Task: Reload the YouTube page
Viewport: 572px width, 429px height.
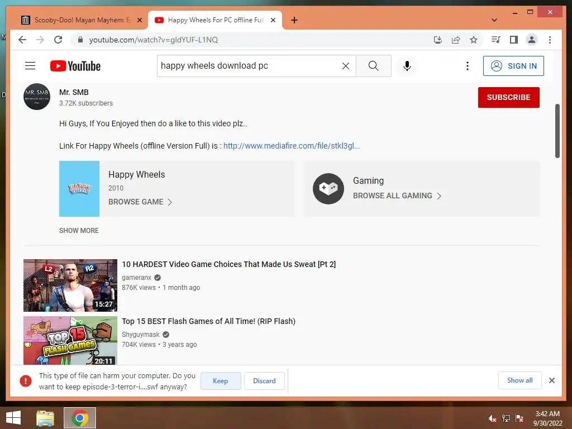Action: click(58, 40)
